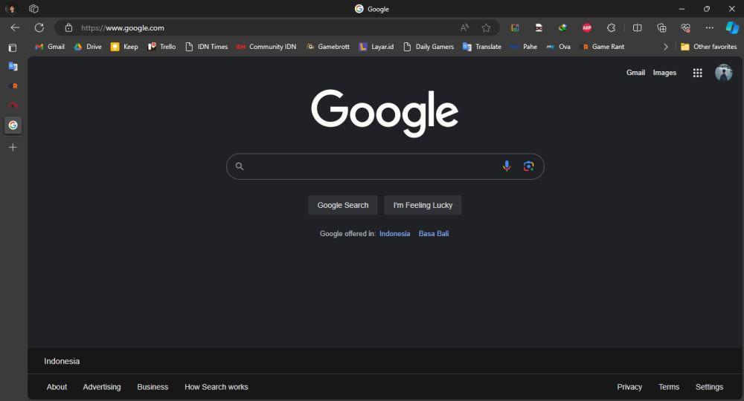
Task: Open Split screen view
Action: 638,28
